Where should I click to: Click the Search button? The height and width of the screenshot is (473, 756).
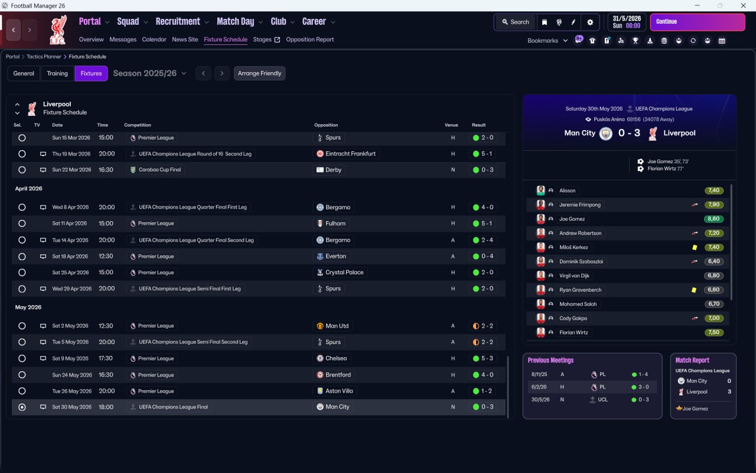[x=515, y=22]
